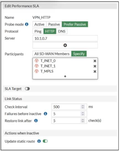Select All SD-WAN Members participants option
The image size is (120, 152).
[52, 54]
